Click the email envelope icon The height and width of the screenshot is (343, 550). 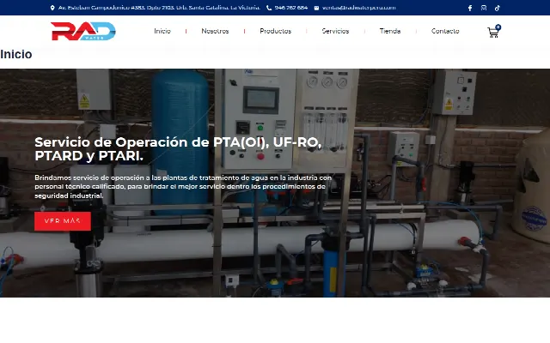point(316,8)
